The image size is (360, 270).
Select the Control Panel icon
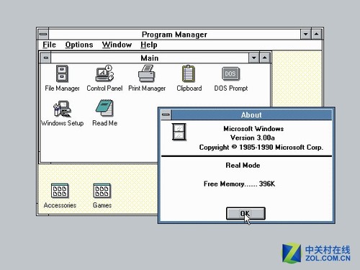coord(104,73)
